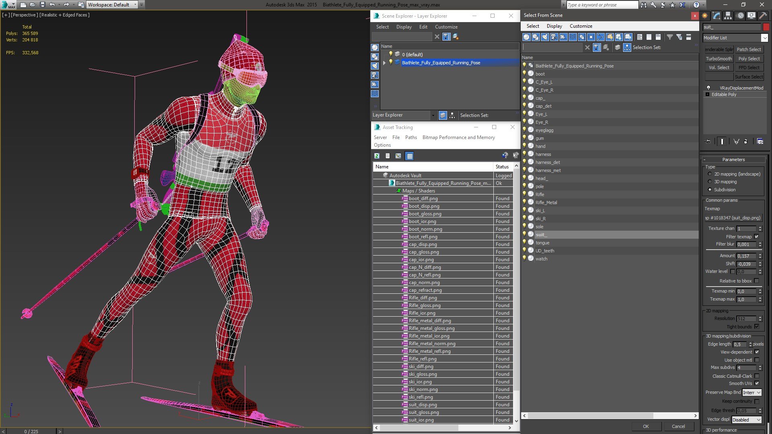Click the red object color swatch
This screenshot has width=772, height=434.
[x=766, y=27]
